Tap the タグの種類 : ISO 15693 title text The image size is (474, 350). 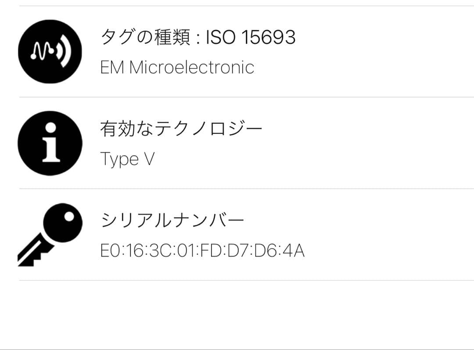coord(197,37)
